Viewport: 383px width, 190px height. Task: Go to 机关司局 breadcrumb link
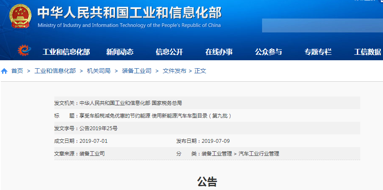(x=99, y=71)
